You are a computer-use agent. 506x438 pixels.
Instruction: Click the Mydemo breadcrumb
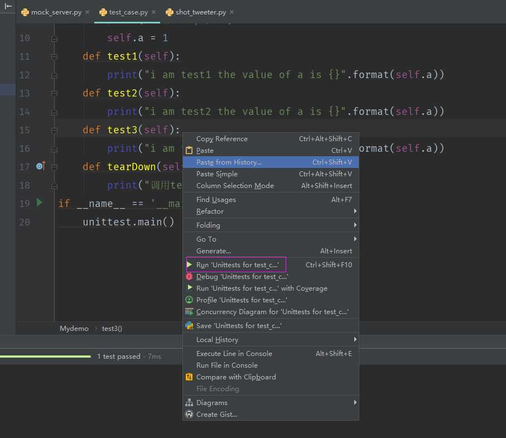pyautogui.click(x=74, y=328)
